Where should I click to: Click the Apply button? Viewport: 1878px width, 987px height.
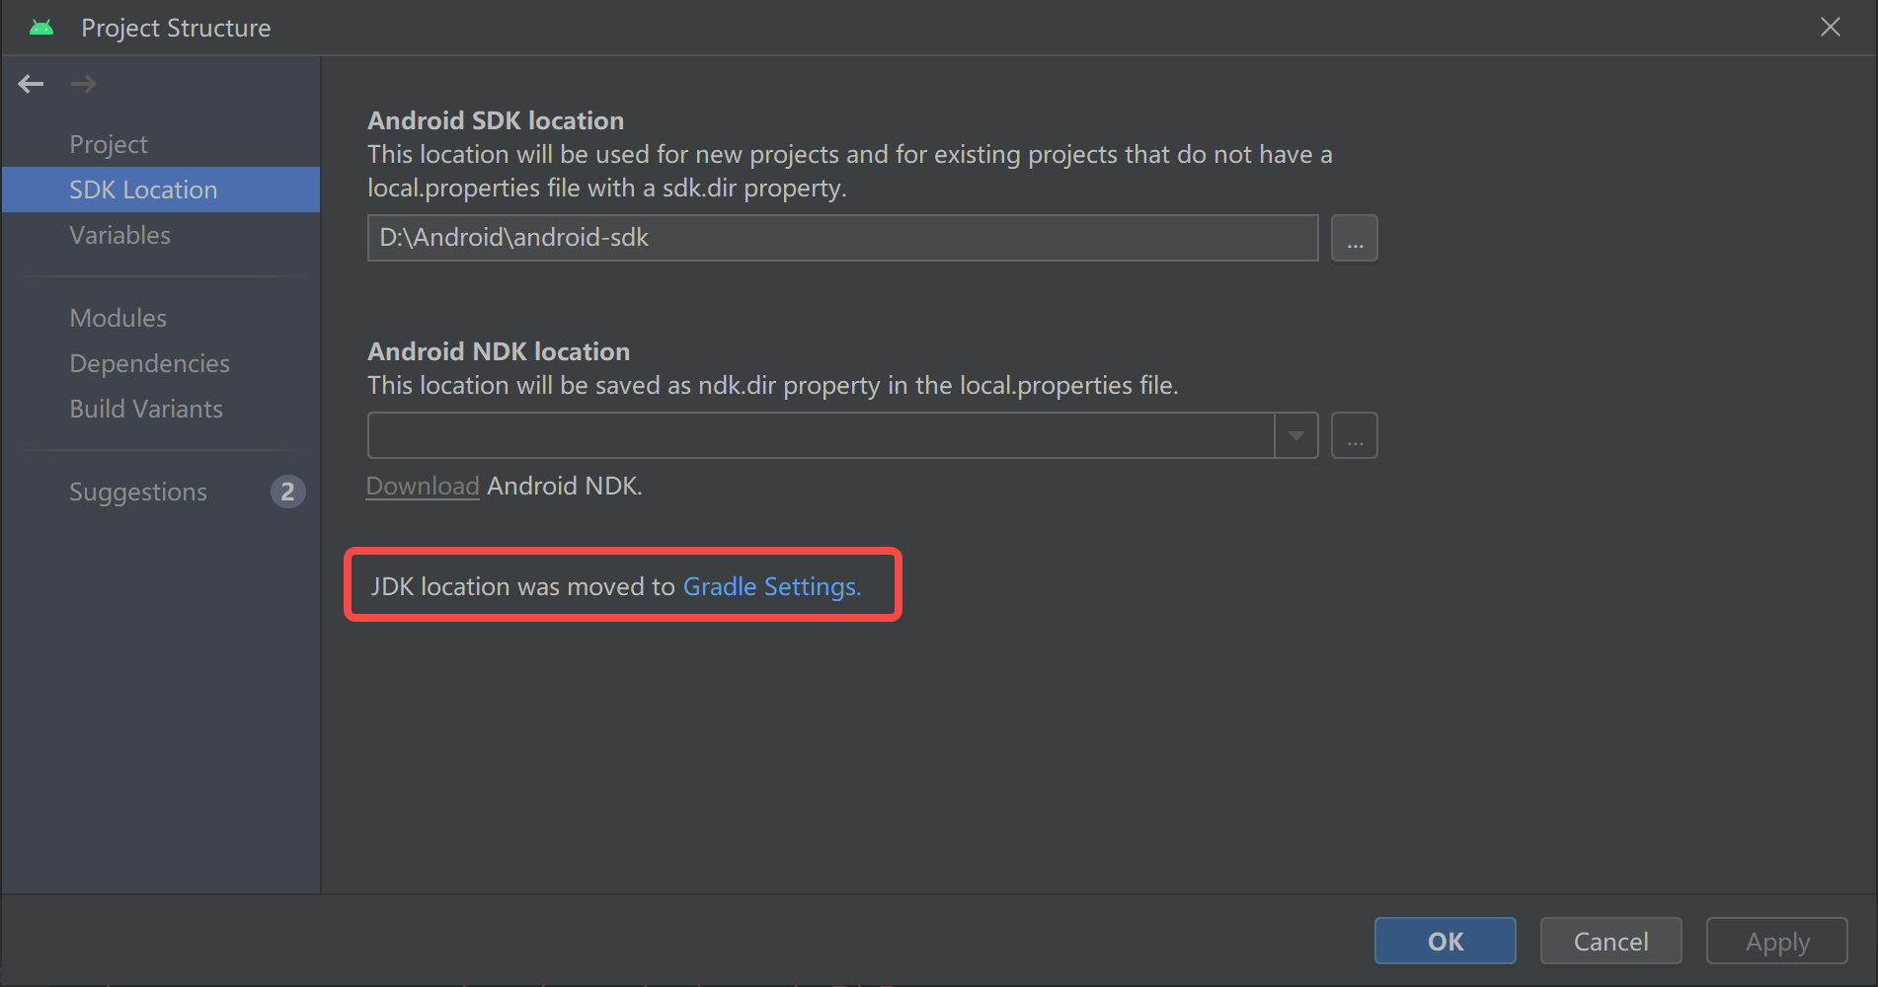(1777, 942)
